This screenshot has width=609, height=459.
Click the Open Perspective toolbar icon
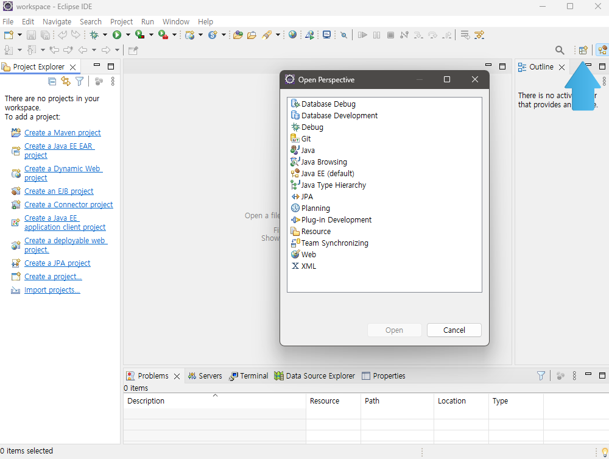[x=583, y=50]
